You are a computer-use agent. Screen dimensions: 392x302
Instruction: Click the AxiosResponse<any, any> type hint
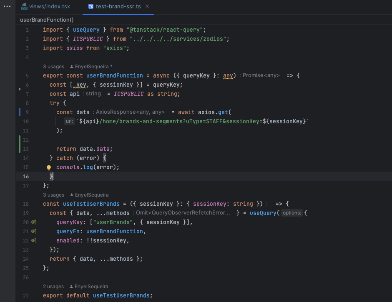(x=128, y=112)
